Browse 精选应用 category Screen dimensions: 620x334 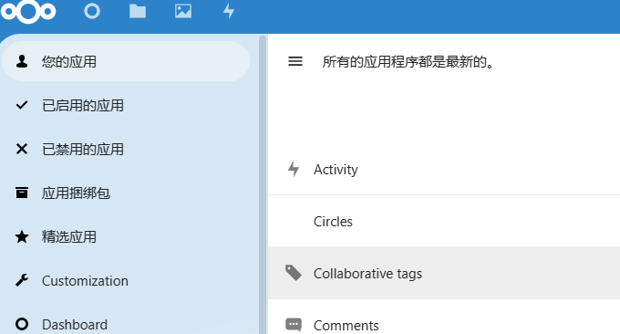[126, 236]
